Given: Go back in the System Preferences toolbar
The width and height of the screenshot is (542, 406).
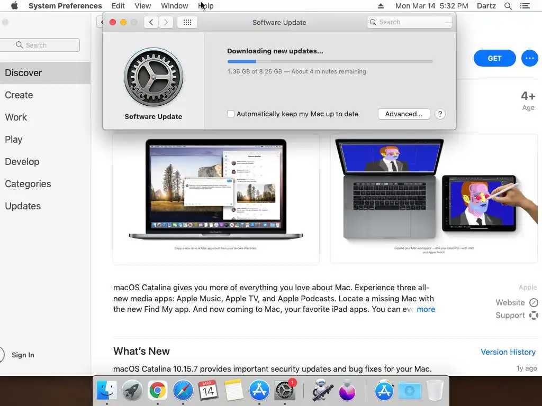Looking at the screenshot, I should (151, 22).
